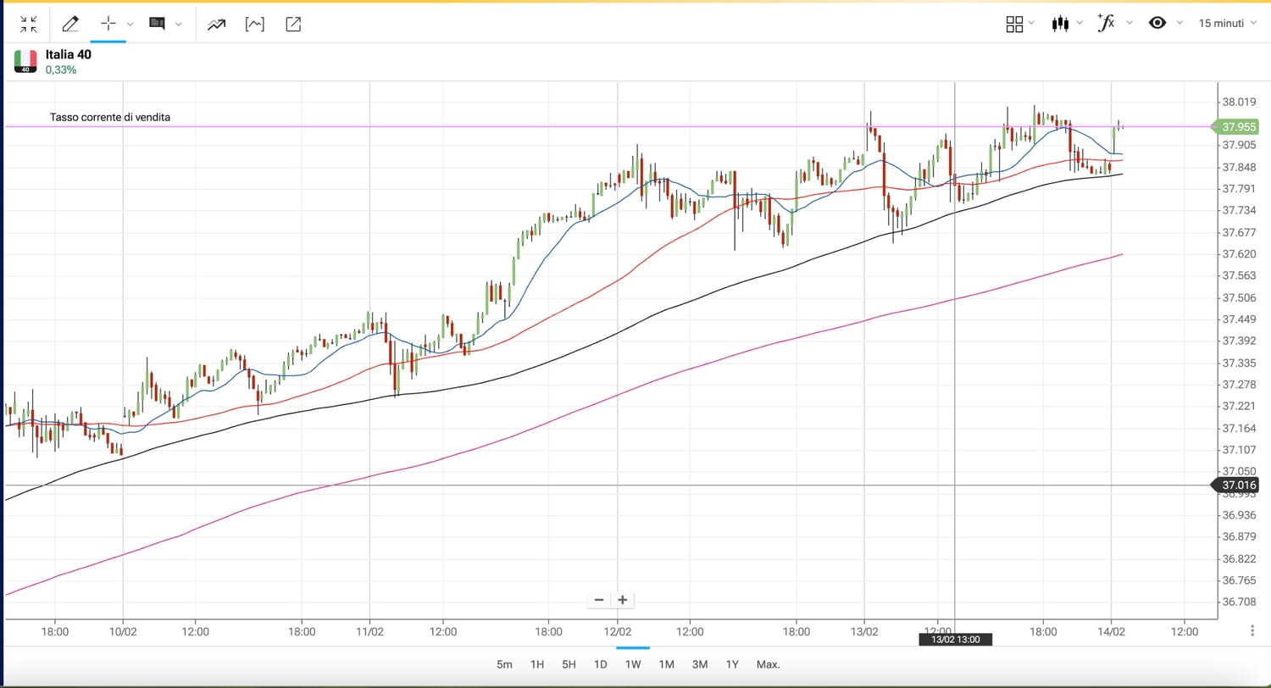Expand the crosshair tool options arrow

(130, 24)
